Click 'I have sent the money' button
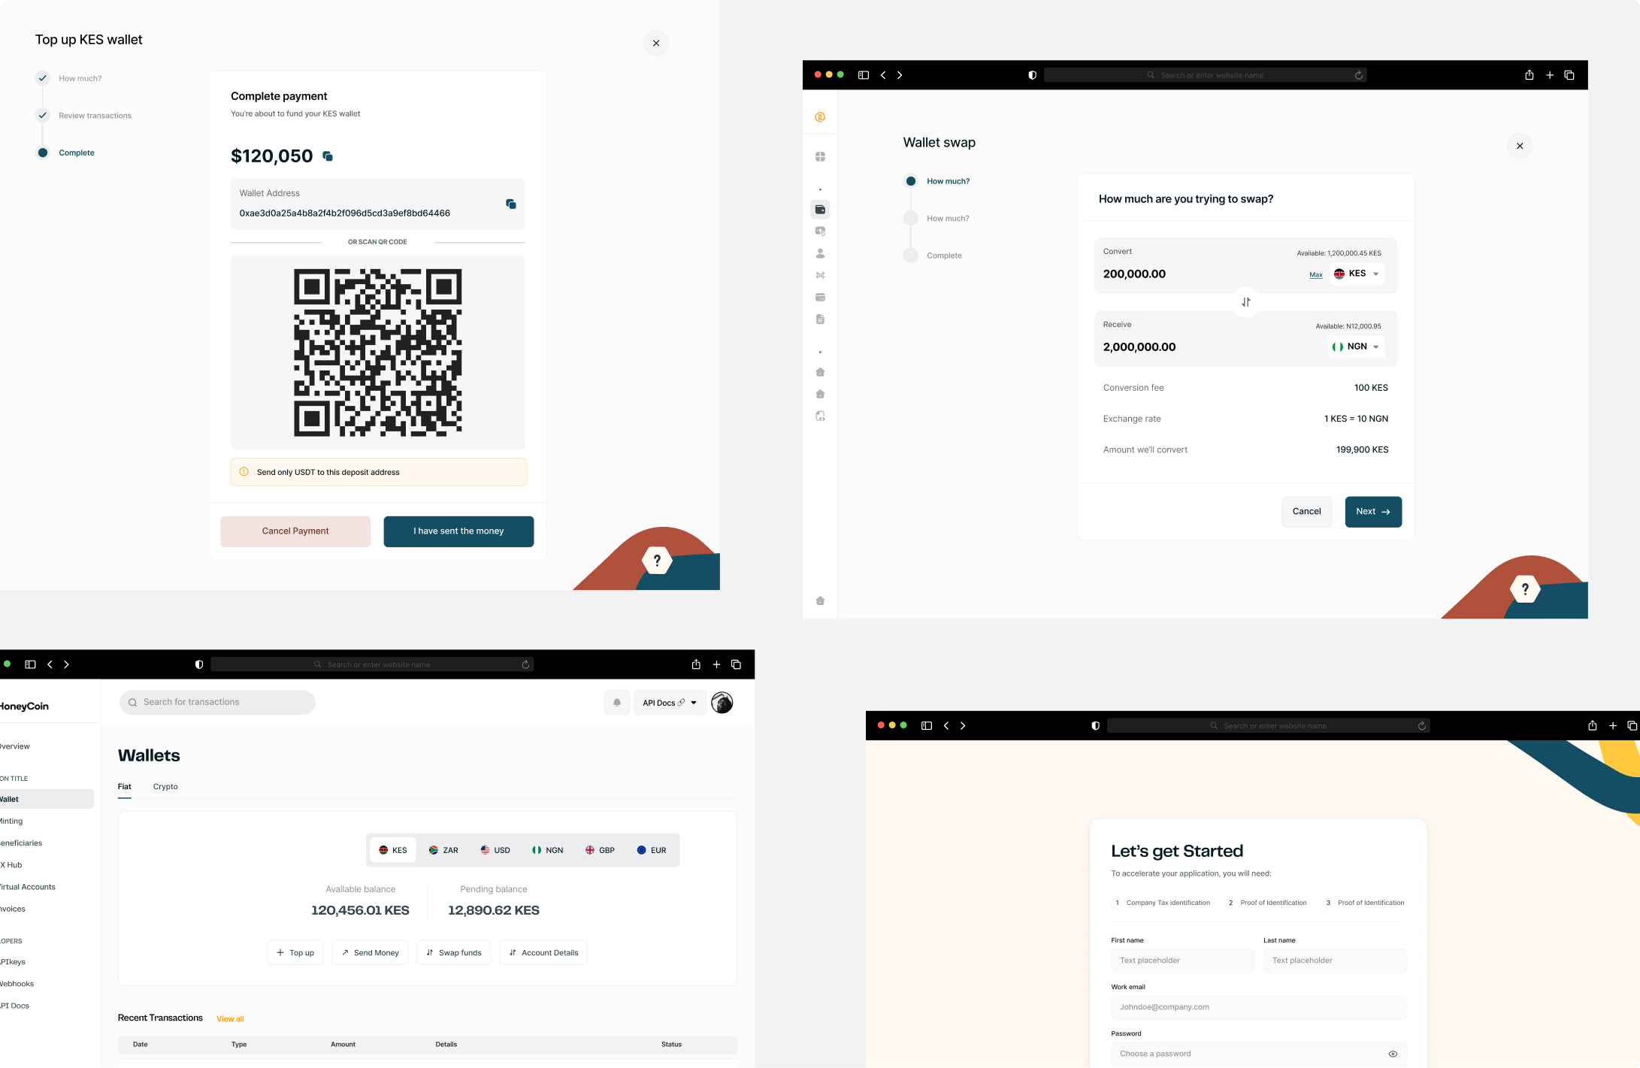 click(x=458, y=531)
